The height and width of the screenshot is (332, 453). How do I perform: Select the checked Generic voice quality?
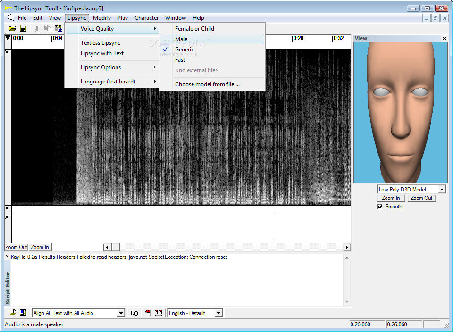click(212, 50)
